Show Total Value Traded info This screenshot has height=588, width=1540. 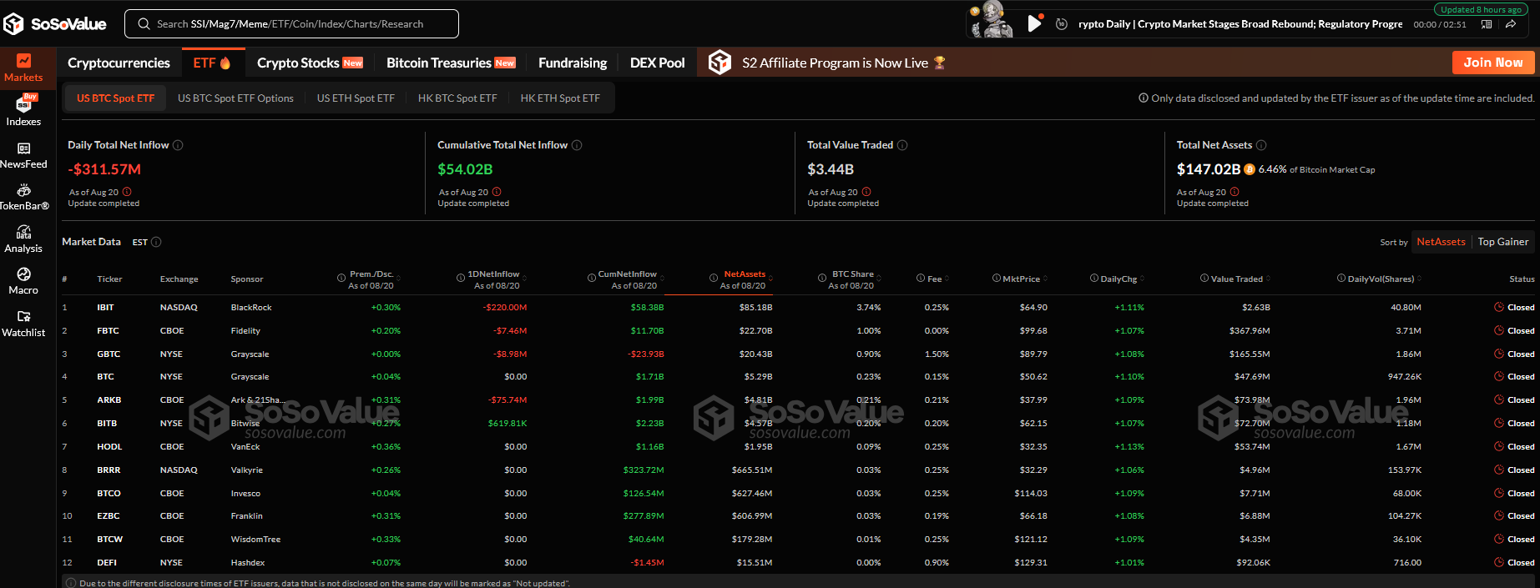[x=902, y=145]
